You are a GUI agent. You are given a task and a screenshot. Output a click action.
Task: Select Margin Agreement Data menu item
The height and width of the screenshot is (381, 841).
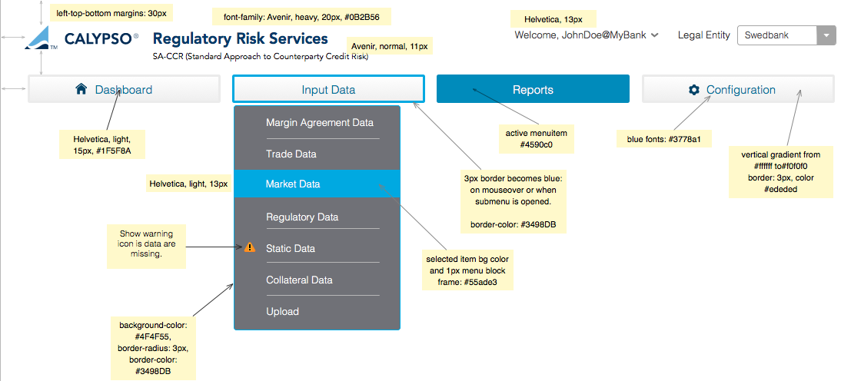(x=319, y=122)
